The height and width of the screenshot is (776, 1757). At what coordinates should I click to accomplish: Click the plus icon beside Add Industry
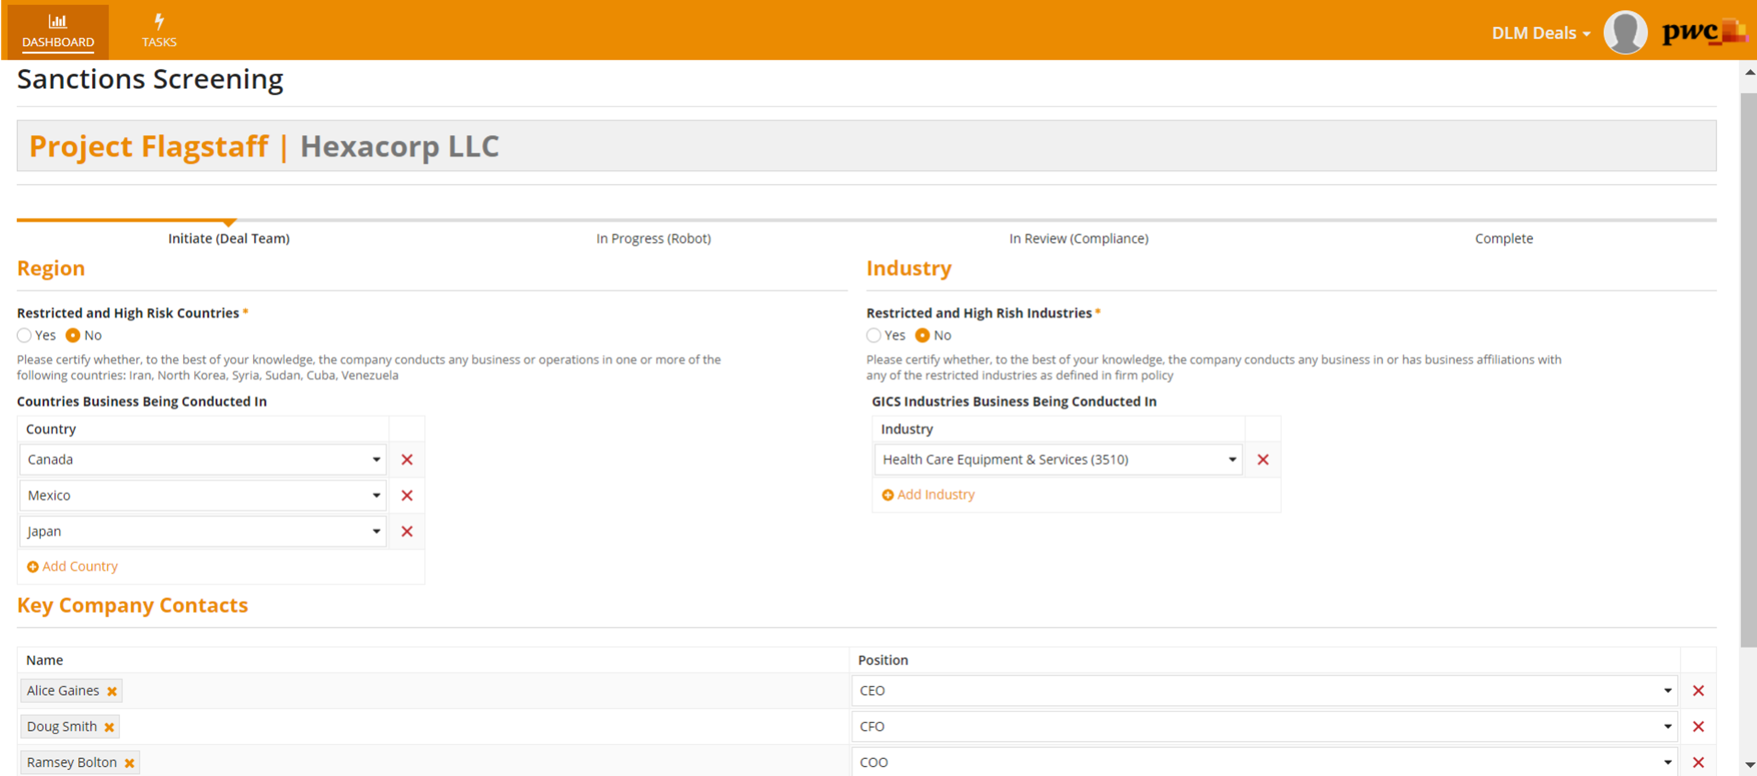(888, 495)
